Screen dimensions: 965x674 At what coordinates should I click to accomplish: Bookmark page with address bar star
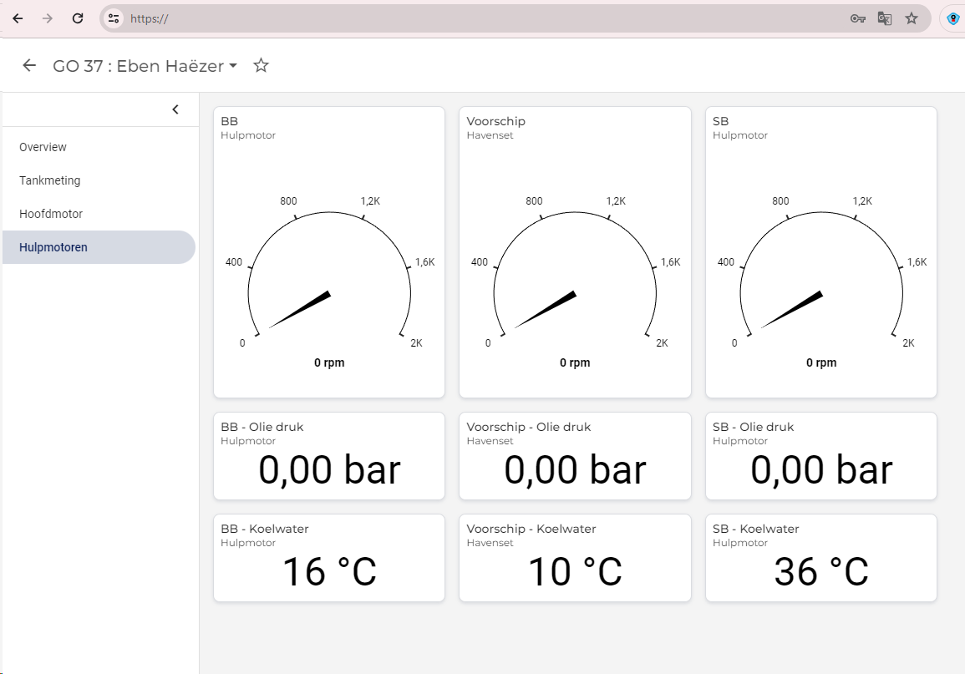(x=912, y=18)
